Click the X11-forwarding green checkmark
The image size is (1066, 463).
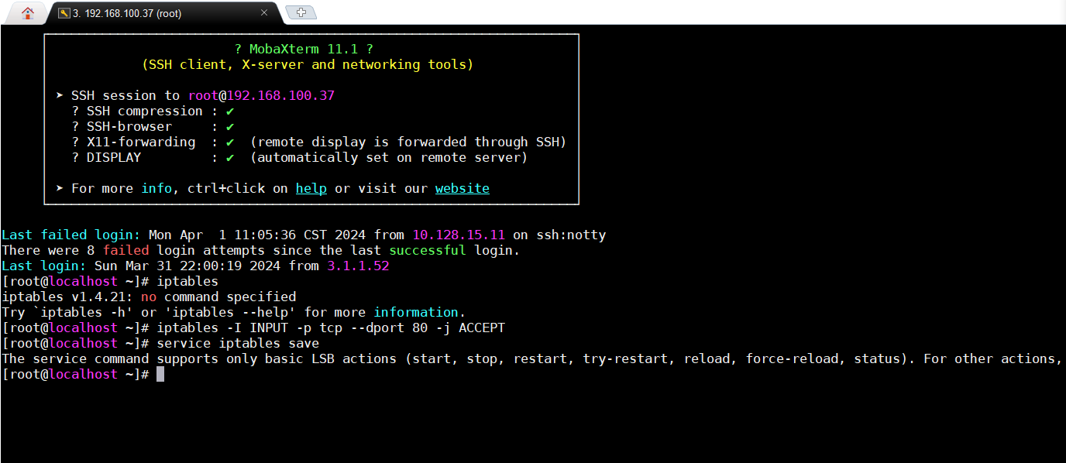pyautogui.click(x=230, y=142)
